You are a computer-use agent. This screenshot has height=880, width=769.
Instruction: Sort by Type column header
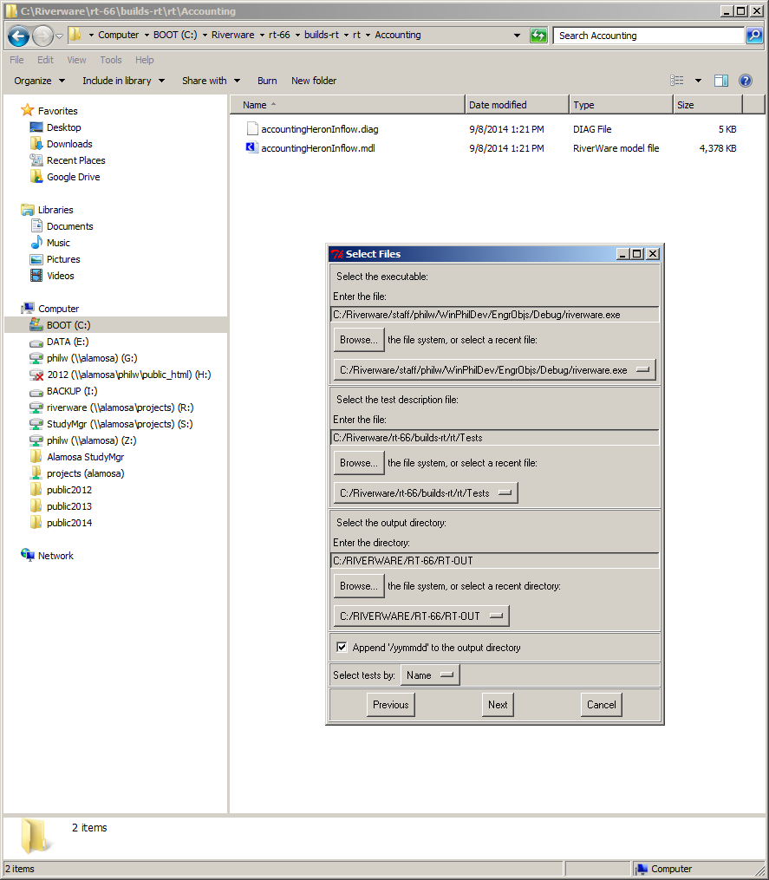coord(621,105)
